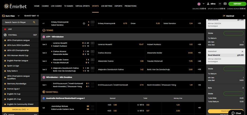The image size is (247, 115).
Task: Click star next to English FA Cup
Action: pos(5,94)
